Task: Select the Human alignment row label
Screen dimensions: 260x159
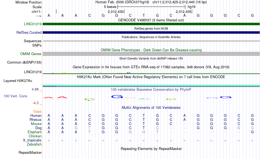Action: point(36,115)
